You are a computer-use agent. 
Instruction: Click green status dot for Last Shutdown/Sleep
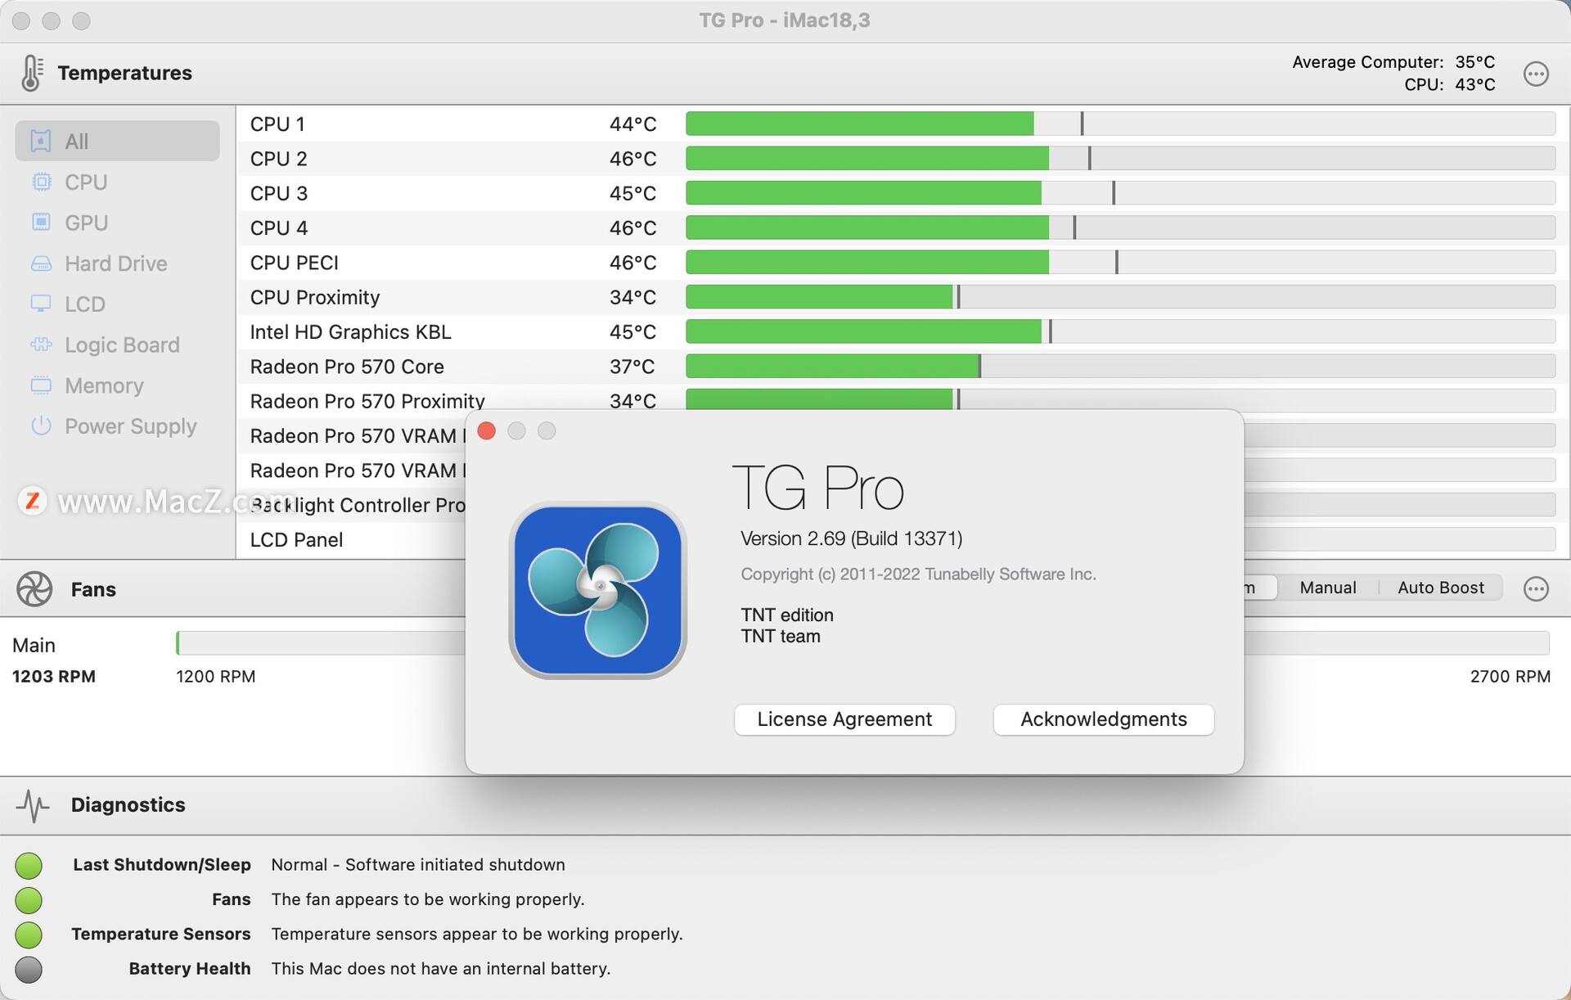click(x=29, y=865)
